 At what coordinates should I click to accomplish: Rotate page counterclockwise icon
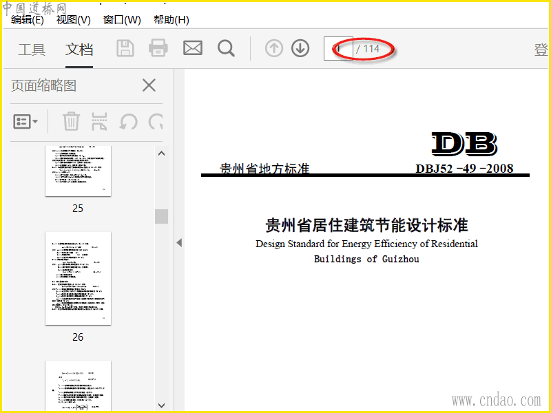(128, 122)
